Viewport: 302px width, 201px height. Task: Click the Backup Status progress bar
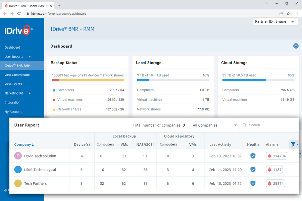point(88,80)
